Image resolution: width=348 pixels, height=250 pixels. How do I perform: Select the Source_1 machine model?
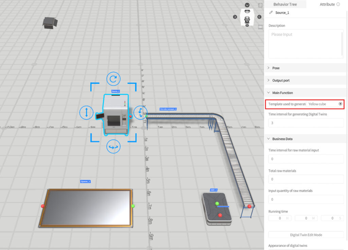pyautogui.click(x=116, y=114)
